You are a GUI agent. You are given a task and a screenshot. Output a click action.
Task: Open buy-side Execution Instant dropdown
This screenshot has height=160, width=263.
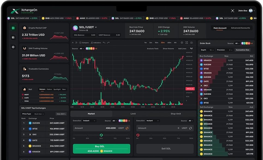(x=89, y=121)
